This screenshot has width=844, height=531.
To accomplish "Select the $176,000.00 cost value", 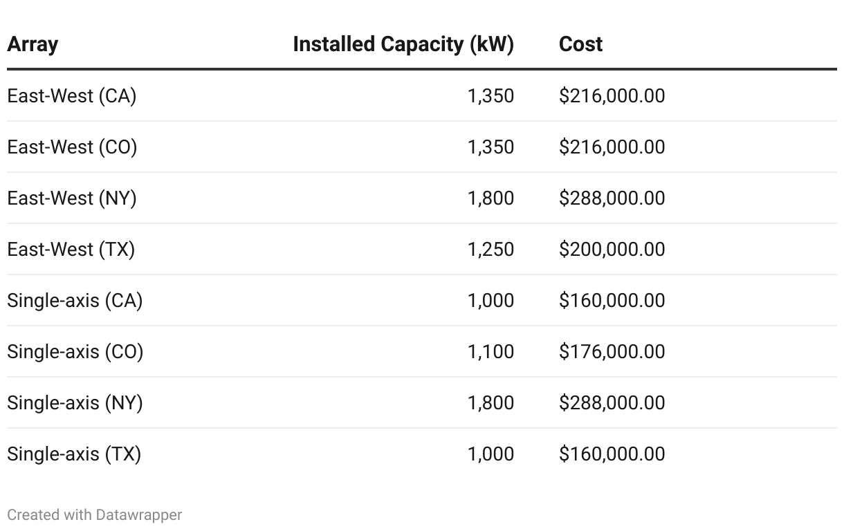I will click(x=612, y=352).
